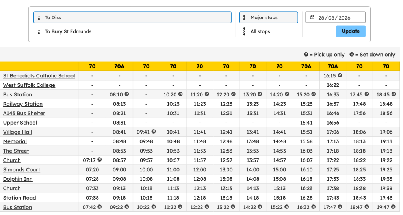This screenshot has height=215, width=403.
Task: Click pick-up icon beside 17:45 time
Action: click(367, 94)
